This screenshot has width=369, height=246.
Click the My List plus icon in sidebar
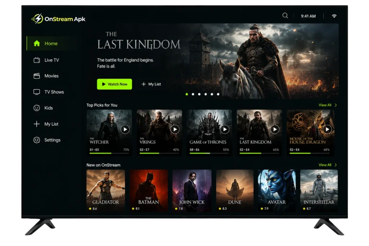coord(37,124)
